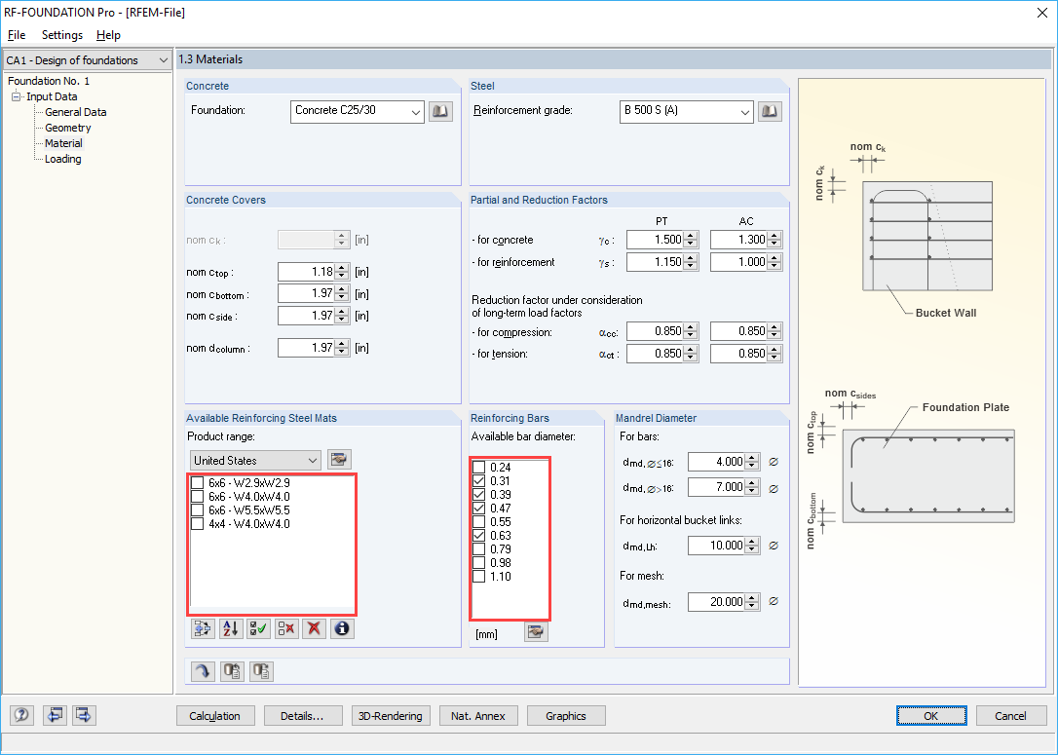Click the info icon below the mats list
The height and width of the screenshot is (755, 1058).
pyautogui.click(x=342, y=628)
